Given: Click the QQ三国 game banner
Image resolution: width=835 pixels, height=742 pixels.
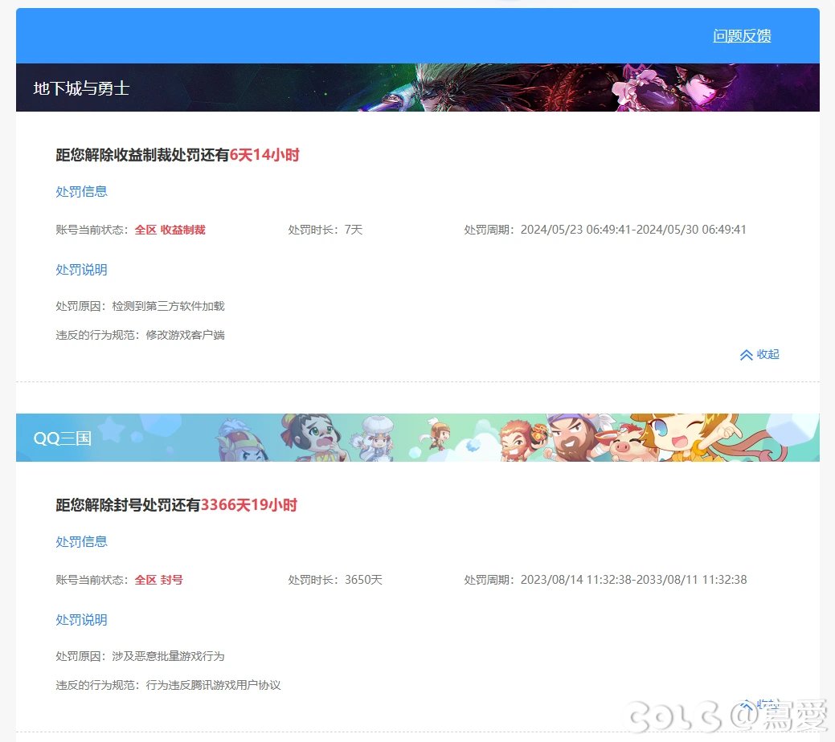Looking at the screenshot, I should tap(418, 438).
